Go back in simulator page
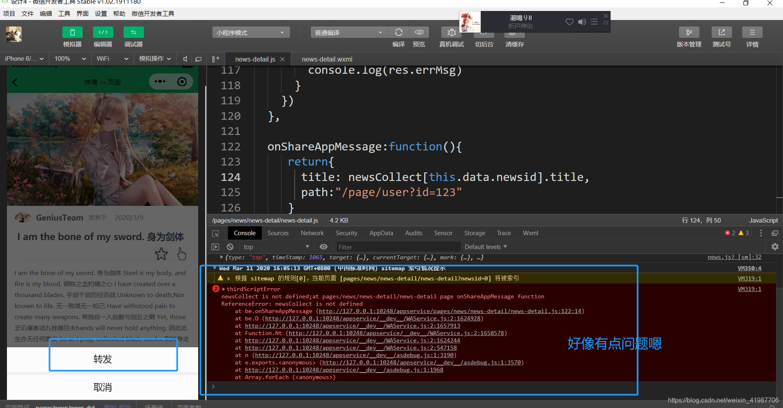 [15, 82]
